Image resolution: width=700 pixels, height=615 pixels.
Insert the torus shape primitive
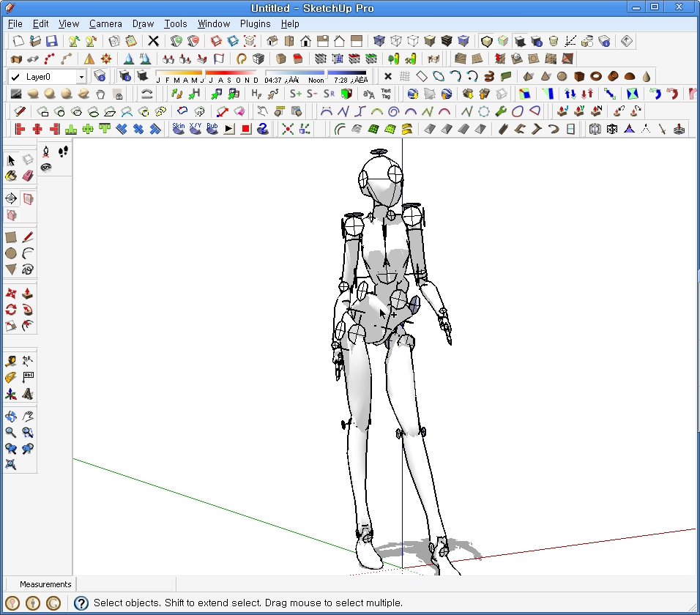click(596, 76)
